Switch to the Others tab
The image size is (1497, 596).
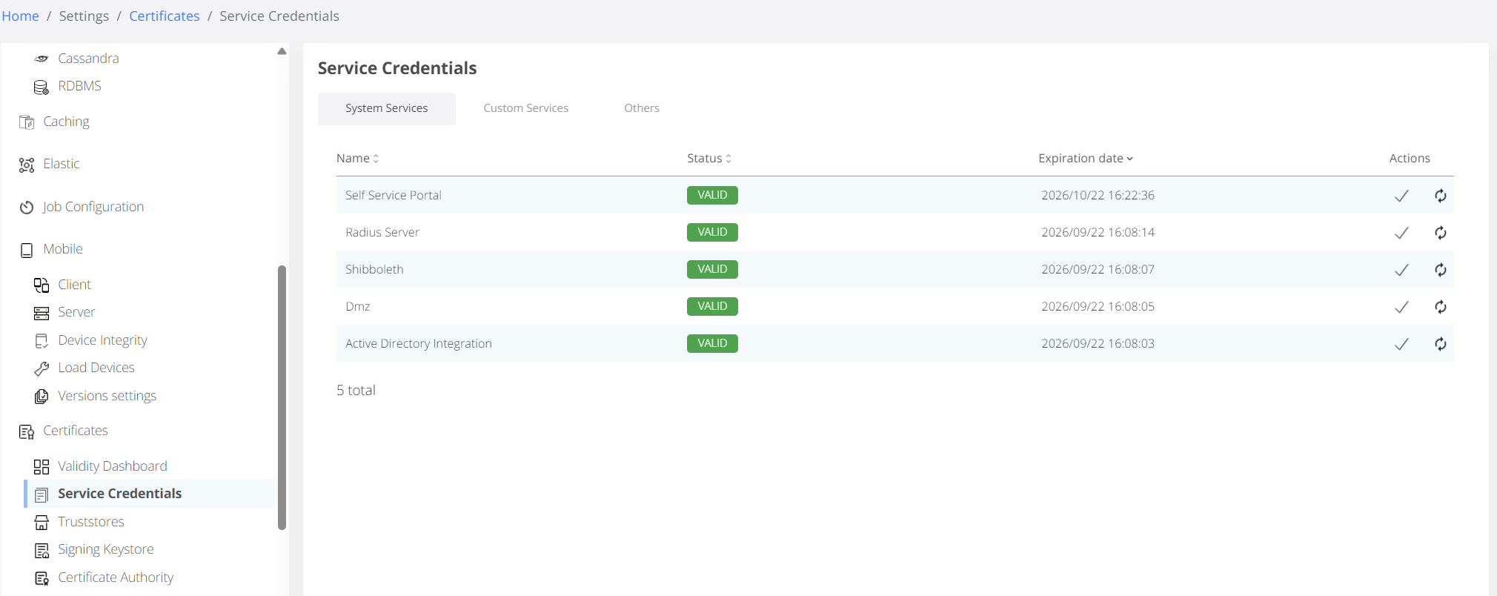coord(641,108)
